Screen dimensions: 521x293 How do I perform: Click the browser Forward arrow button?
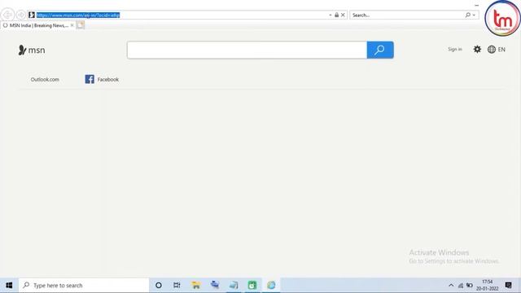point(21,15)
